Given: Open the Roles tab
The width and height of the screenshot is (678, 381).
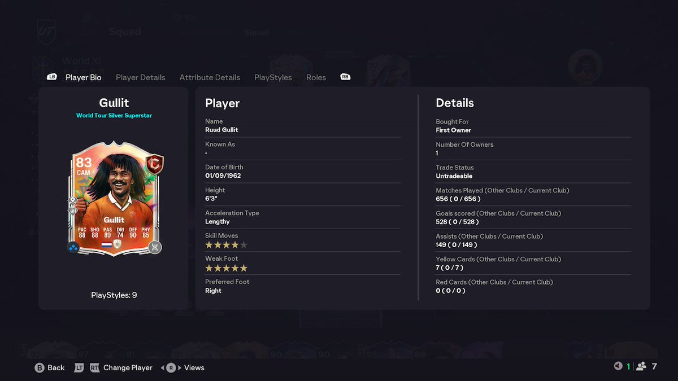Looking at the screenshot, I should (x=316, y=77).
